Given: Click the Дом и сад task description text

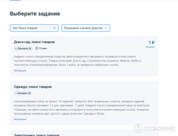Looking at the screenshot, I should 77,60.
